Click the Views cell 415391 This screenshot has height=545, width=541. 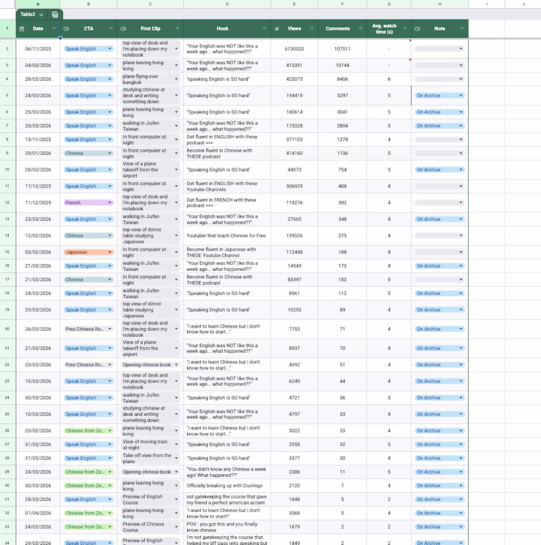(294, 65)
